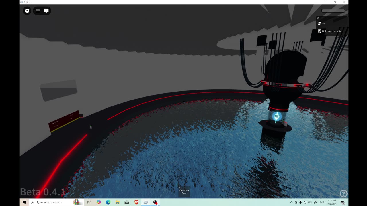Click the health bar at top right

pos(333,11)
